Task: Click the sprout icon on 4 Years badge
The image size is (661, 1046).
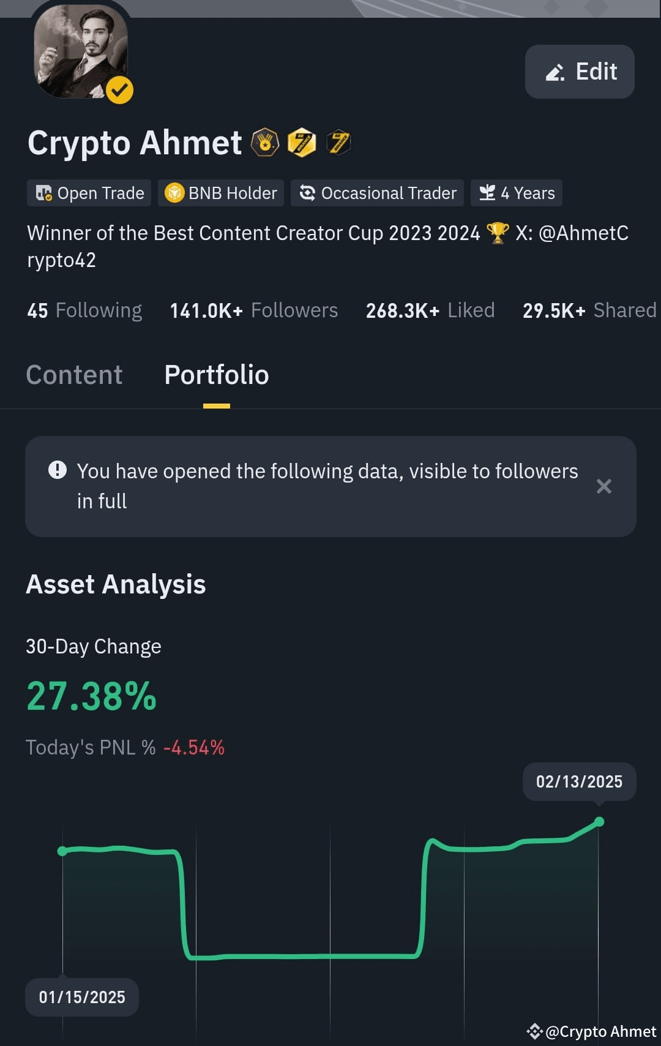Action: tap(487, 193)
